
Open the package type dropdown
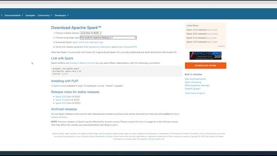[108, 38]
